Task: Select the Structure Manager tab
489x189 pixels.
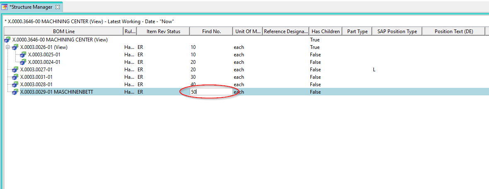Action: tap(31, 7)
